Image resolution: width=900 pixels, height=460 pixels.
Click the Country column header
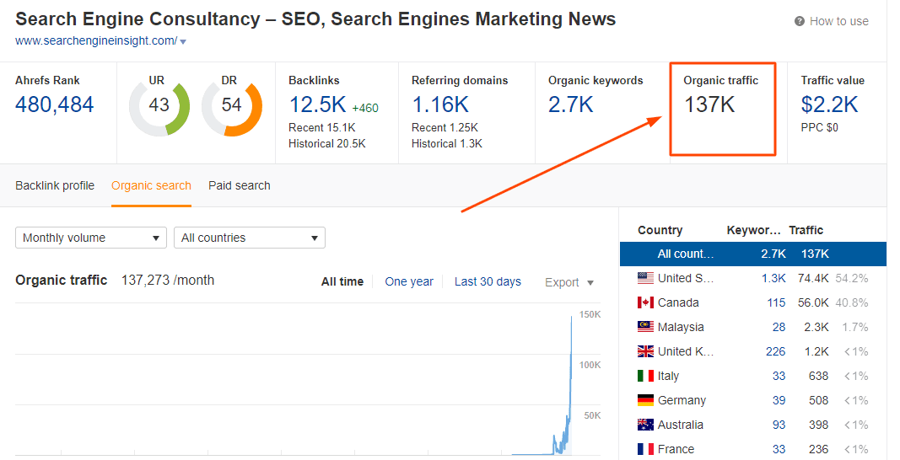(x=660, y=230)
